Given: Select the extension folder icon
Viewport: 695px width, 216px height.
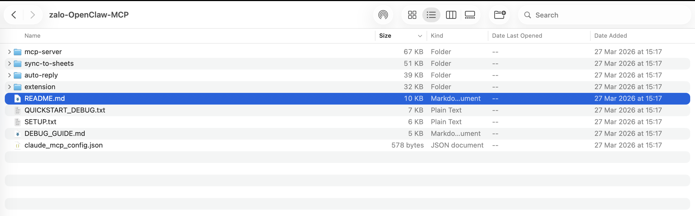Looking at the screenshot, I should [x=18, y=87].
